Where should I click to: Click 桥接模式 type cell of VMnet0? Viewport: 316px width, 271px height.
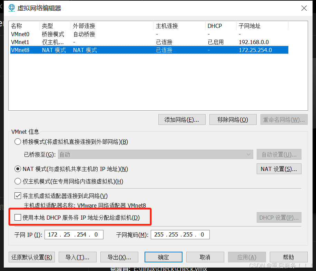point(53,34)
